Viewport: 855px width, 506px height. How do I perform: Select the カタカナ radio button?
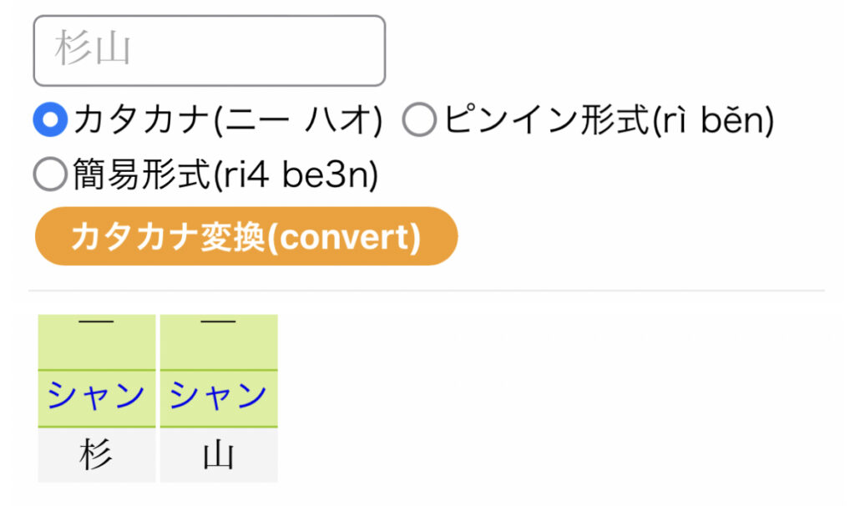click(x=50, y=122)
